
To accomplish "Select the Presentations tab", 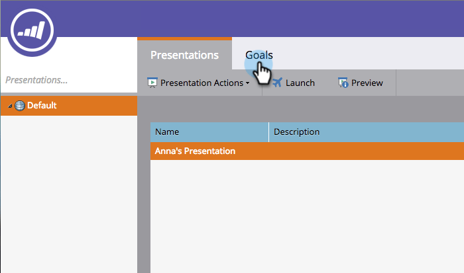I will 184,55.
